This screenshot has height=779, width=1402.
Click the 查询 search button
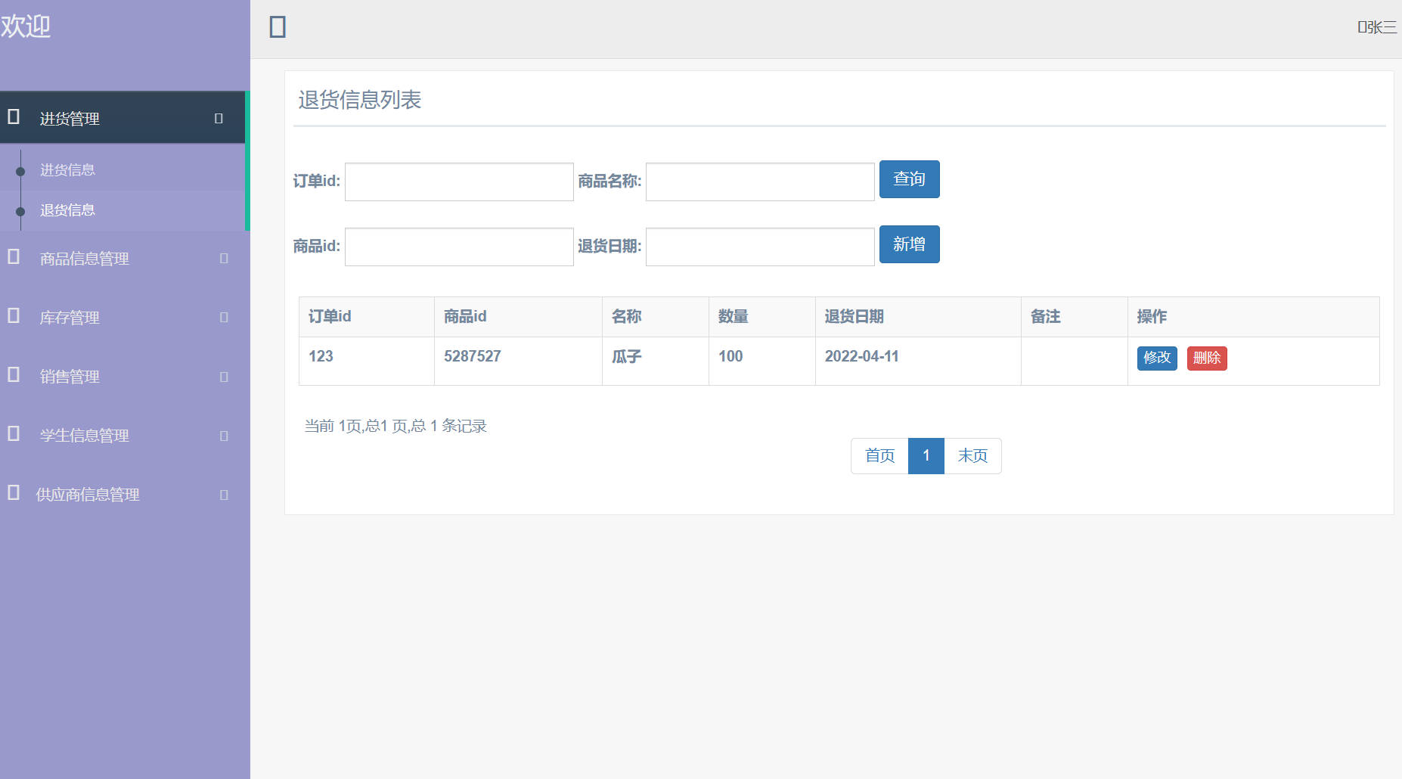[909, 179]
